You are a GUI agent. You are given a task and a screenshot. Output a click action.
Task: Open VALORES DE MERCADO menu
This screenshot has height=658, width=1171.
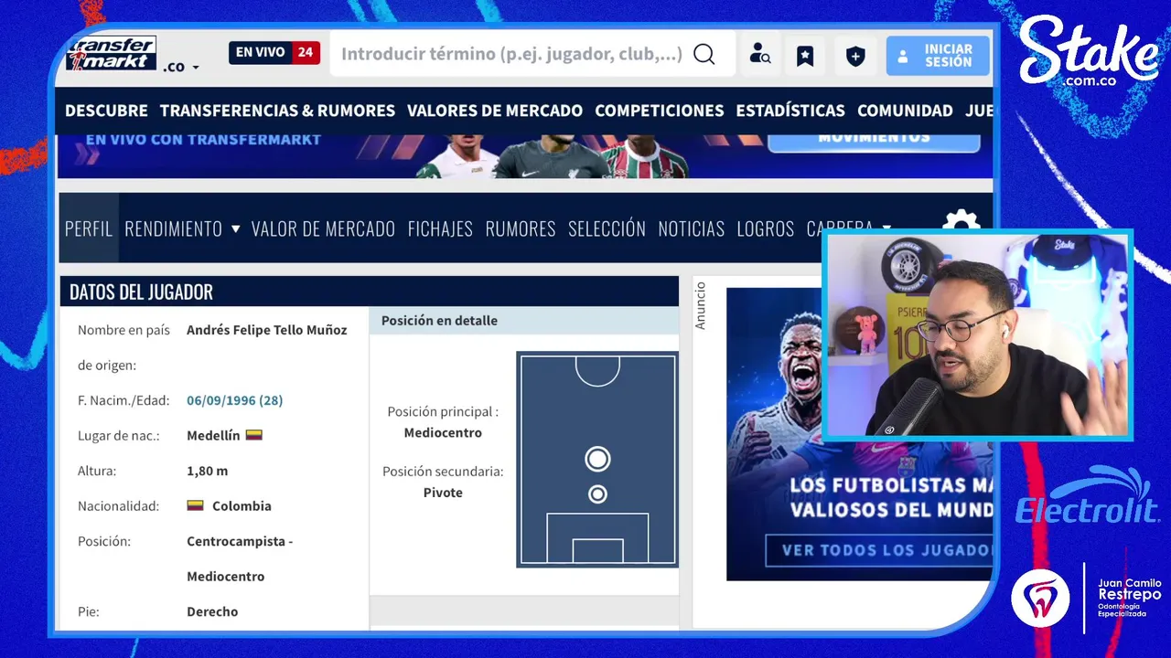[495, 111]
